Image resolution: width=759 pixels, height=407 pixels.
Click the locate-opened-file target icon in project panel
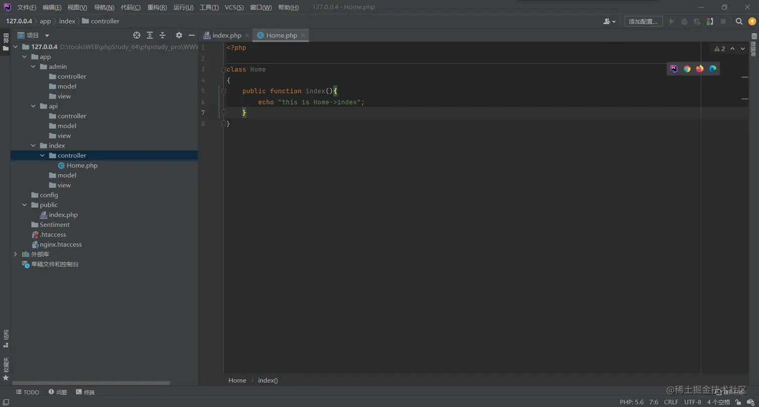[137, 35]
